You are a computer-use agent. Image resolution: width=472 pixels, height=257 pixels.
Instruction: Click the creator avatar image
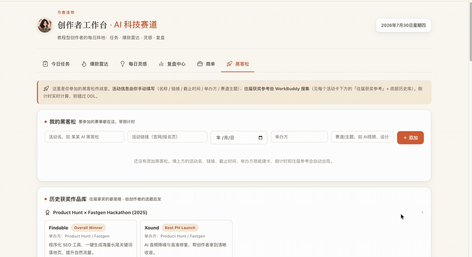(45, 25)
